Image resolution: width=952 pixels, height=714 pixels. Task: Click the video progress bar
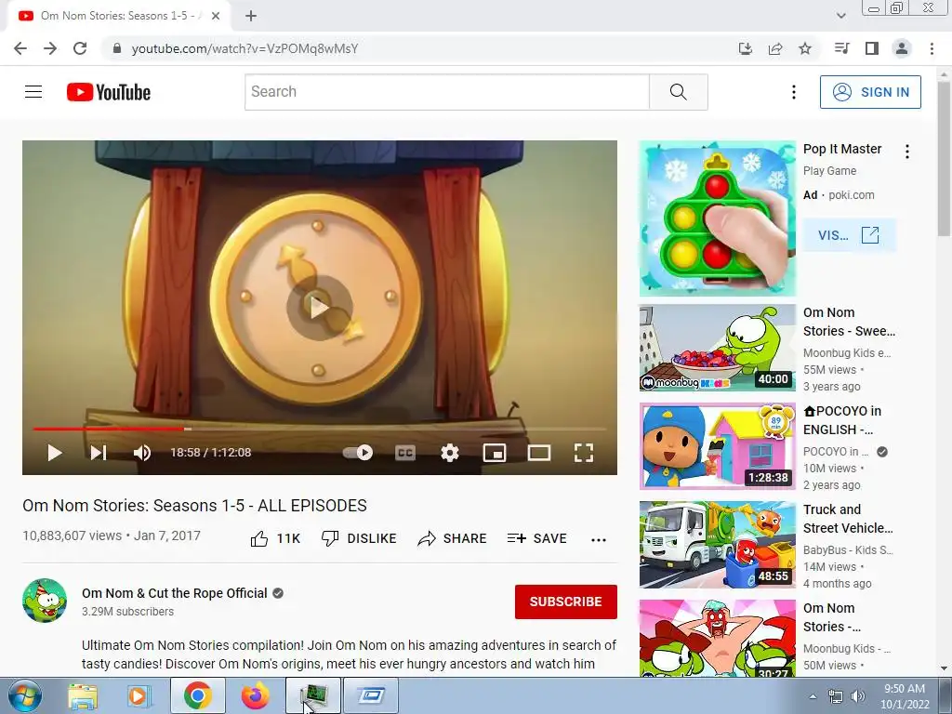pyautogui.click(x=320, y=429)
